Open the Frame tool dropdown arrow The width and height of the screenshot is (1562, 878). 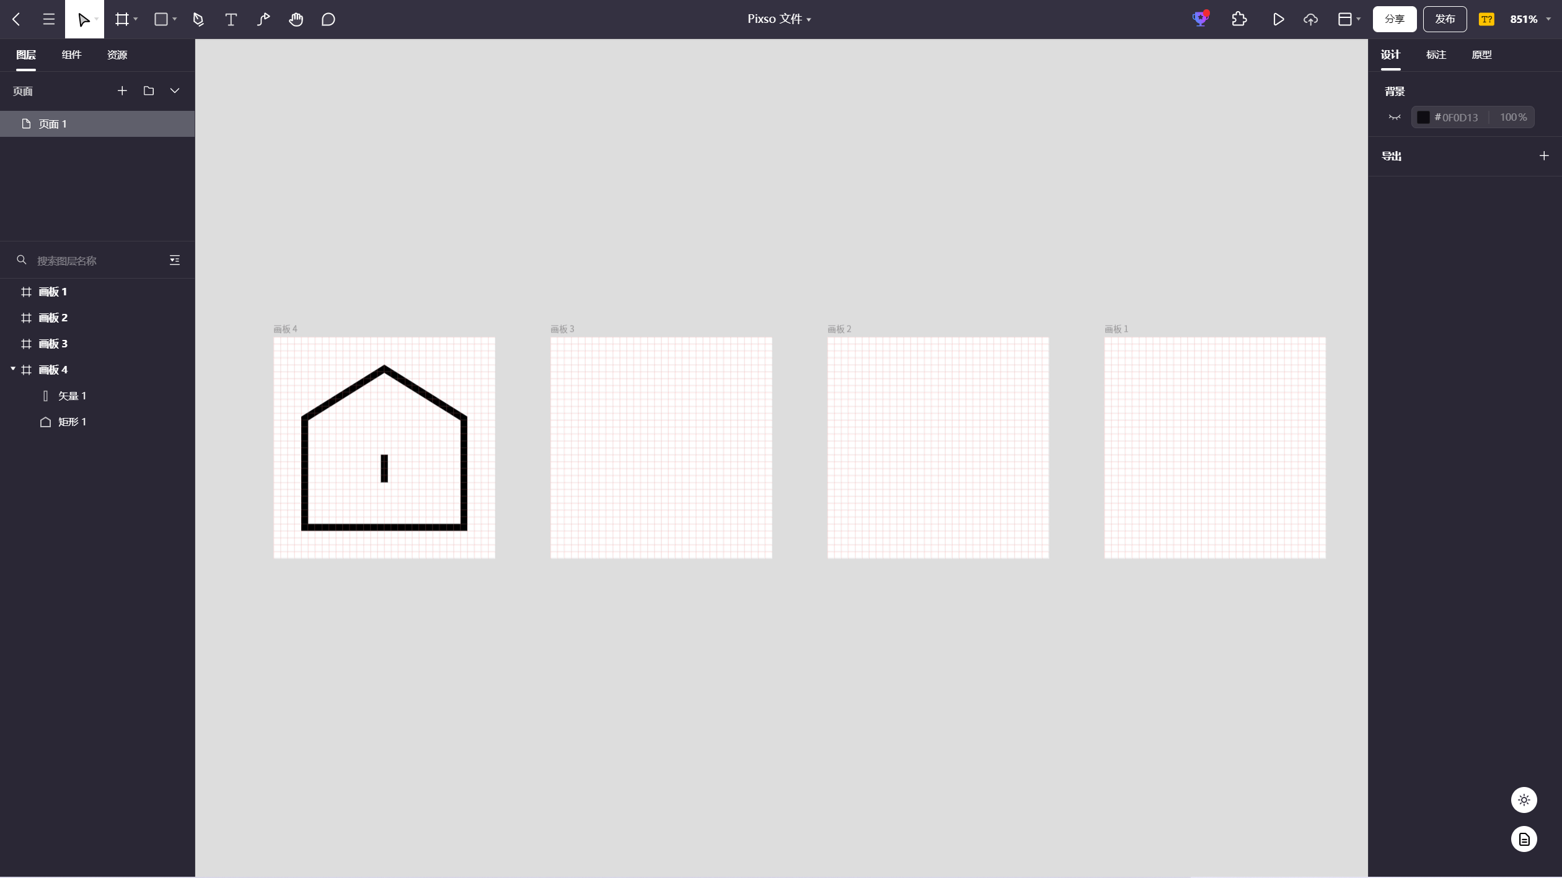point(136,19)
